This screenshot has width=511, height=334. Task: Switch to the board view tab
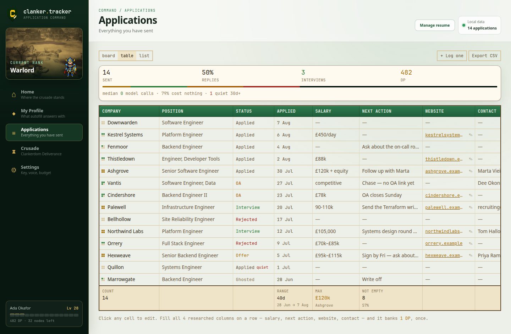click(109, 56)
